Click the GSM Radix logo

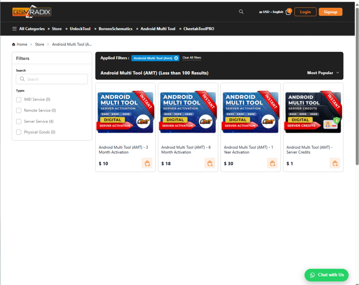(32, 12)
